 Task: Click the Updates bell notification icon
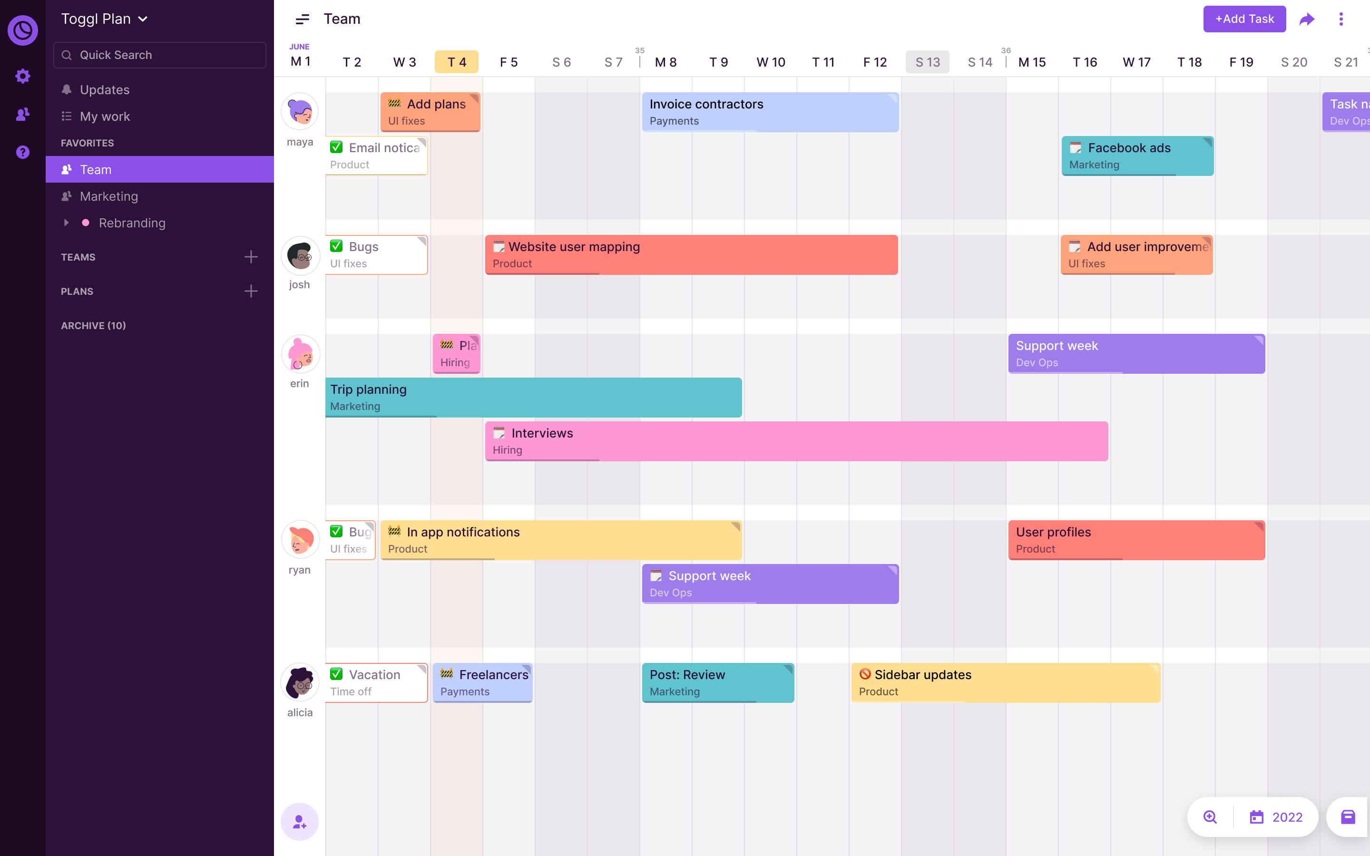[66, 89]
